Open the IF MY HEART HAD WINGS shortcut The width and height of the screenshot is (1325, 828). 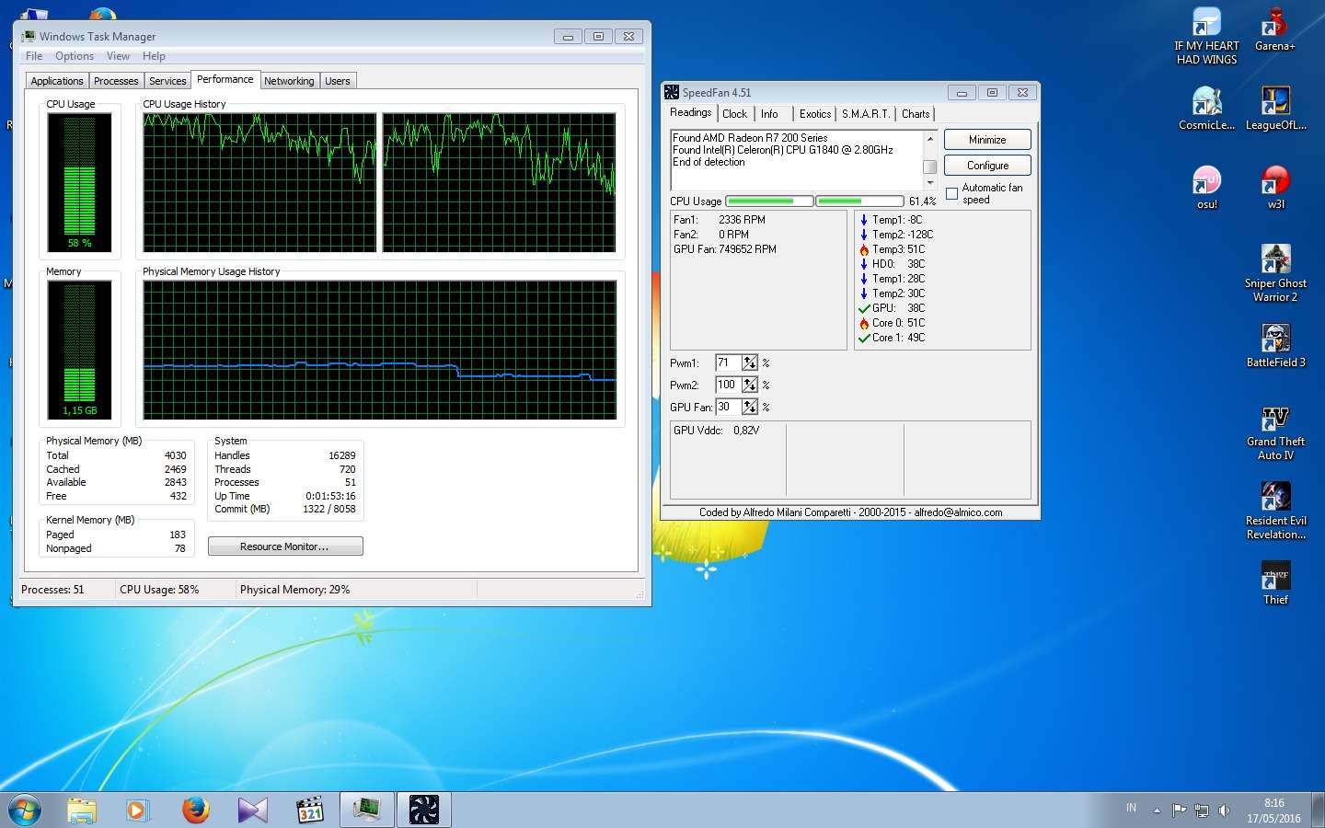[1206, 35]
